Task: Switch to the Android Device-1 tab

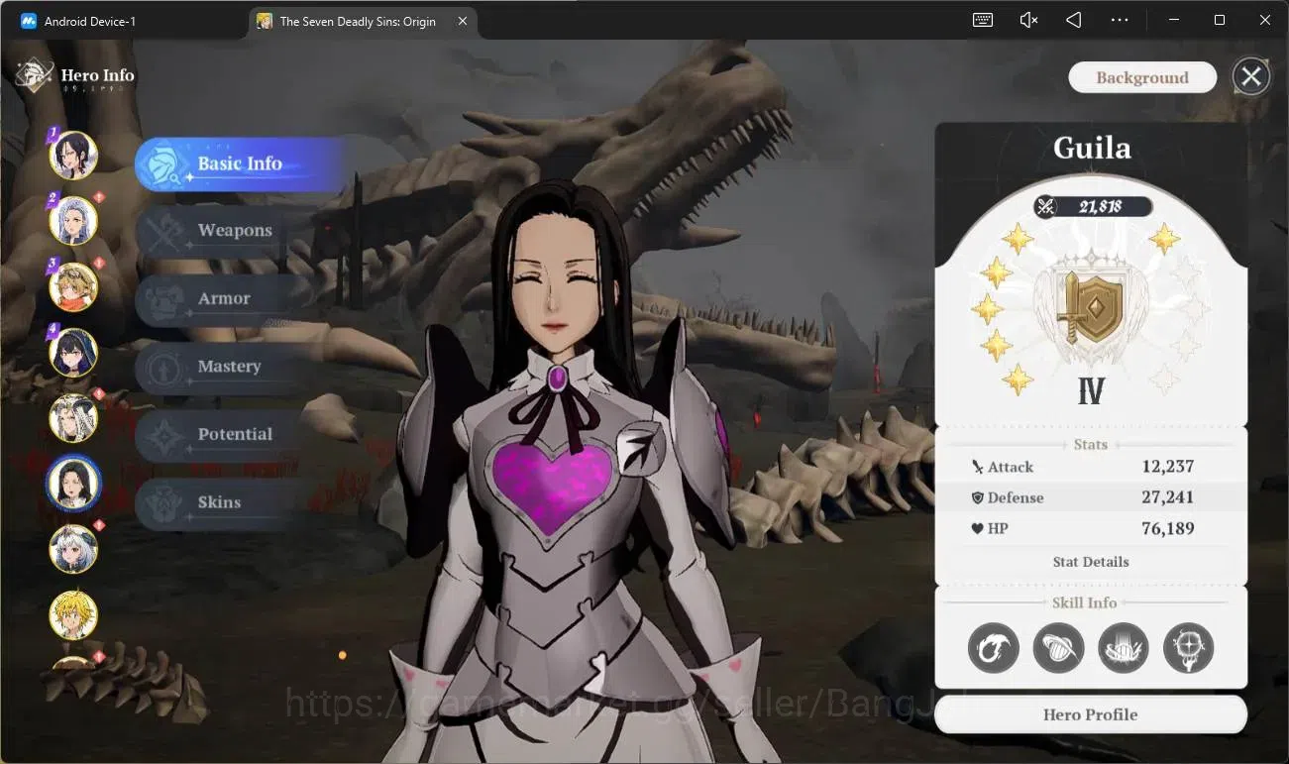Action: click(x=89, y=21)
